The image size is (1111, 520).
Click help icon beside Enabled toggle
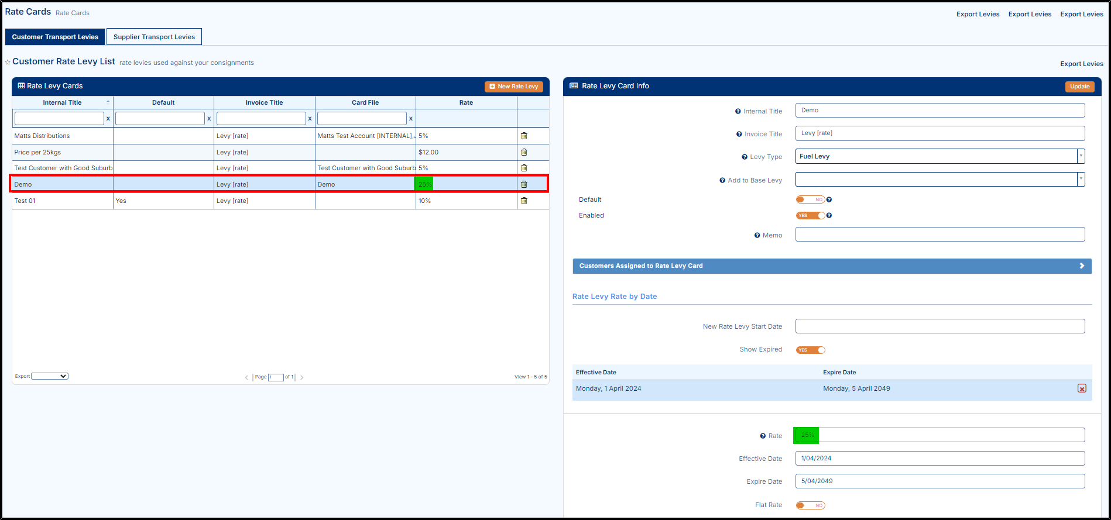[x=829, y=216]
